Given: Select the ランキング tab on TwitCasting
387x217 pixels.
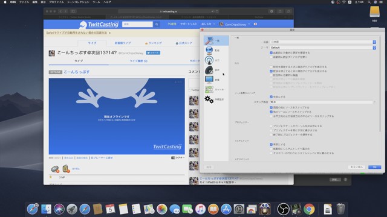Looking at the screenshot, I should 153,43.
